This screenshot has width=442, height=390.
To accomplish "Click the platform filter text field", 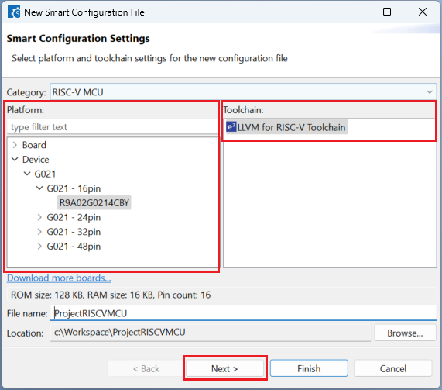I will point(111,127).
